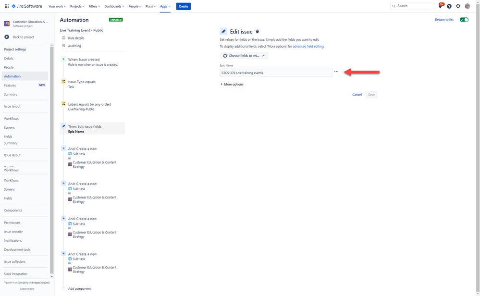Follow the advanced field editing link
Image resolution: width=480 pixels, height=296 pixels.
click(309, 46)
